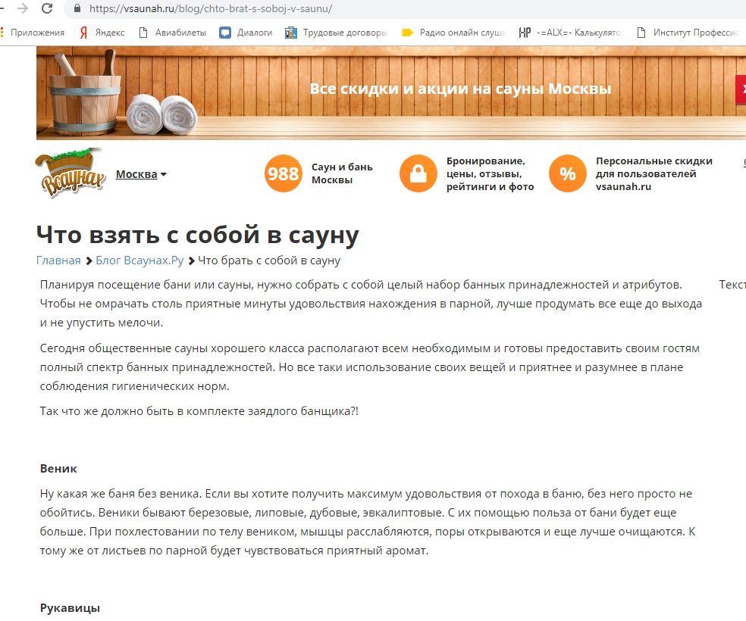This screenshot has width=746, height=621.
Task: Click the page icon beside Институт
Action: 641,33
